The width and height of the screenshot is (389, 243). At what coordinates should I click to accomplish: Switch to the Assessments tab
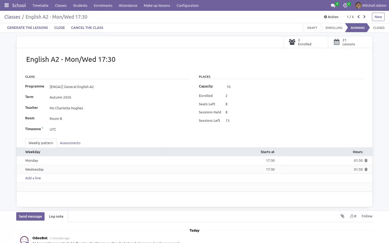[x=70, y=143]
